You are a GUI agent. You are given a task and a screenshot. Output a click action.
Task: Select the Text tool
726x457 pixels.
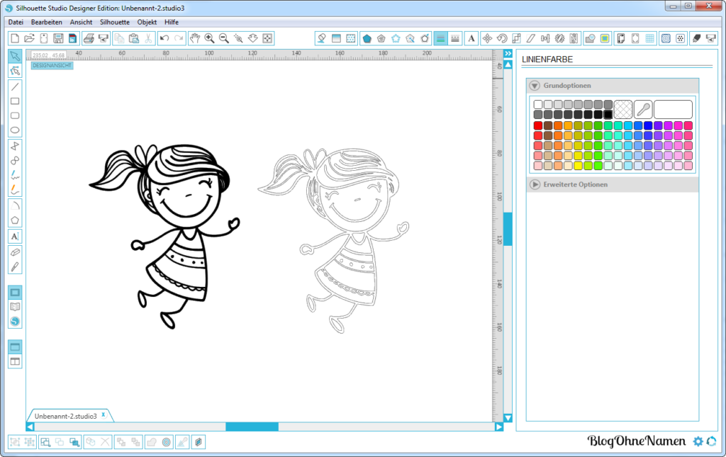click(15, 236)
